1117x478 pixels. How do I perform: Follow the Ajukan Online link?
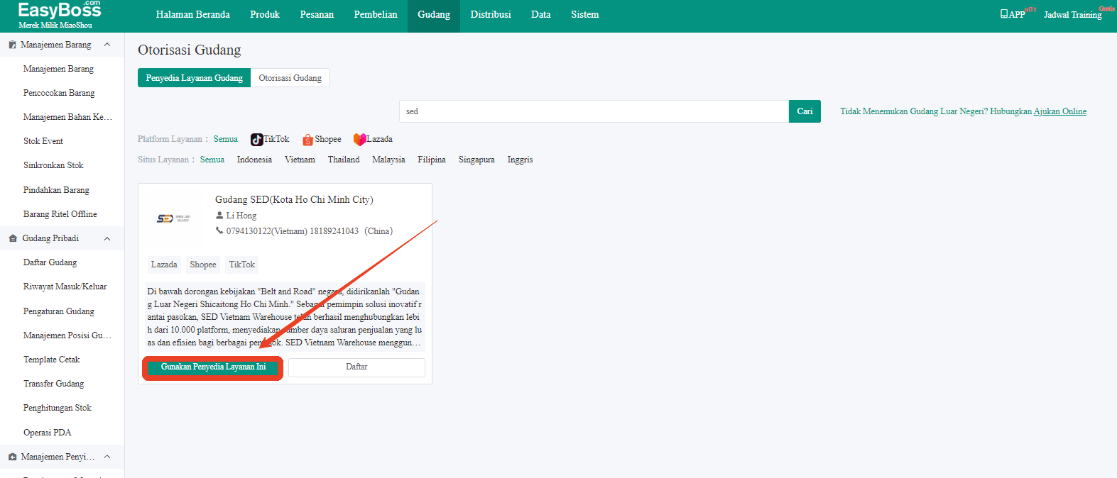coord(1060,111)
